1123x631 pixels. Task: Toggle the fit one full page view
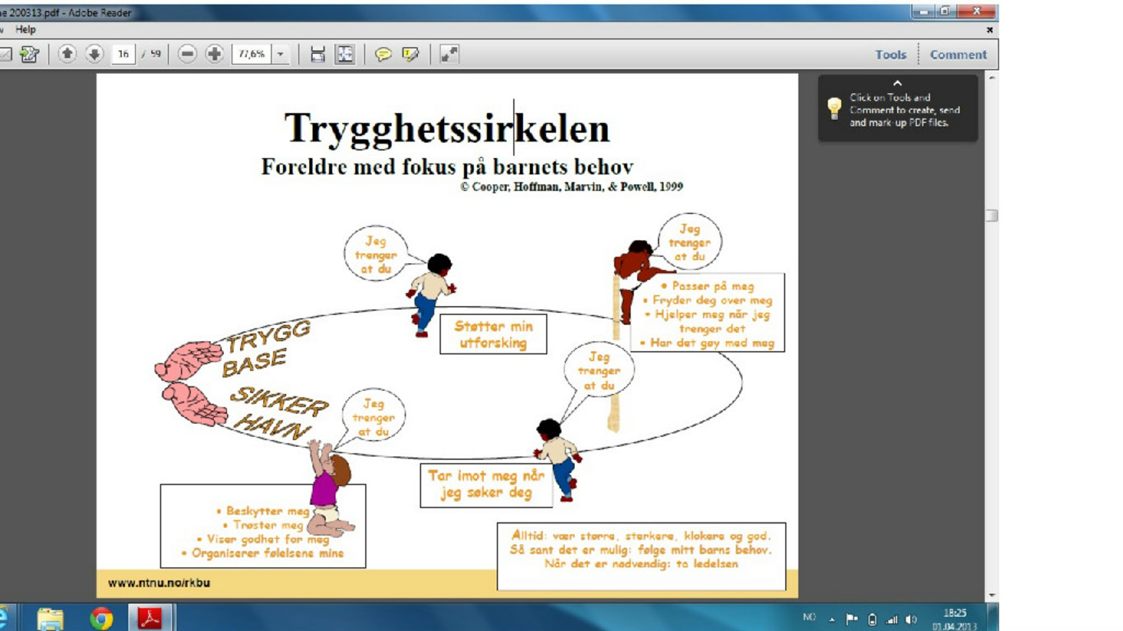[x=345, y=54]
